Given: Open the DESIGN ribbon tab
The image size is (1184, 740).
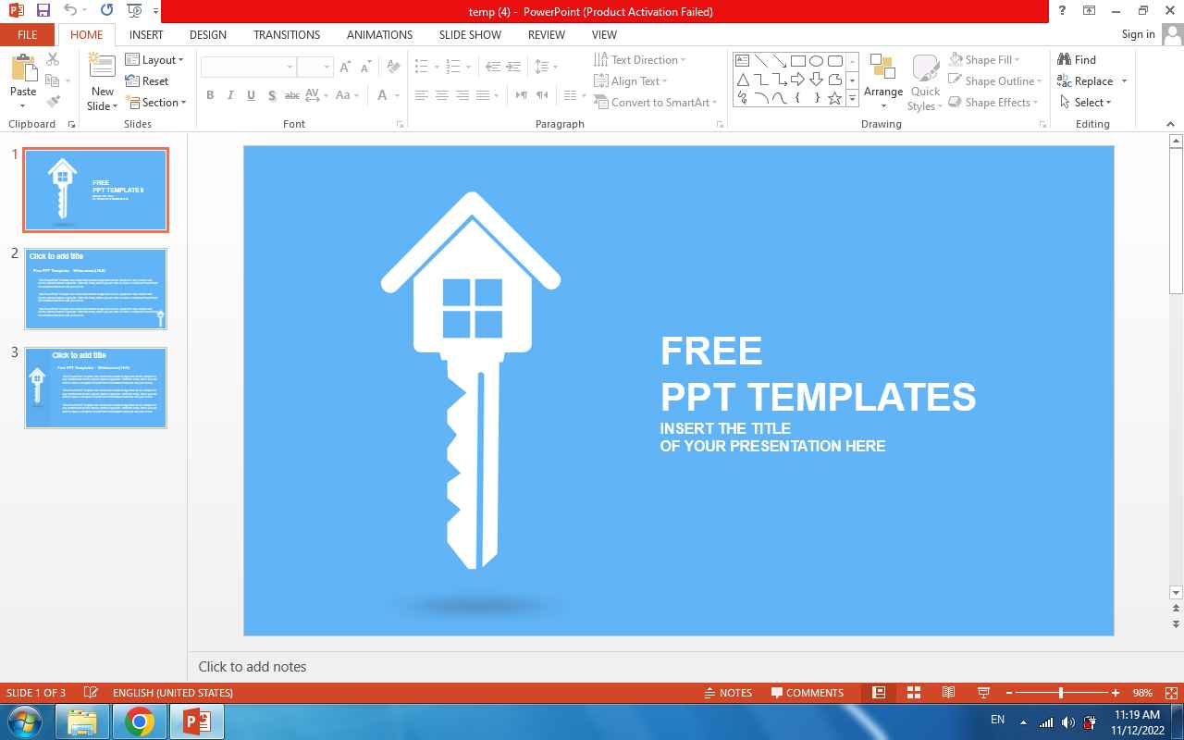Looking at the screenshot, I should (x=207, y=34).
